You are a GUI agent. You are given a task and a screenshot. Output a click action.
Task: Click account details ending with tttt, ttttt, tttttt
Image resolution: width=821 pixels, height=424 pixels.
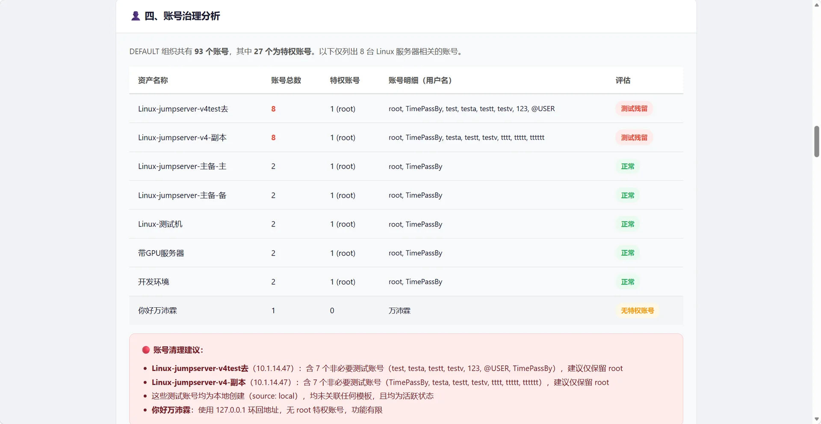click(467, 138)
